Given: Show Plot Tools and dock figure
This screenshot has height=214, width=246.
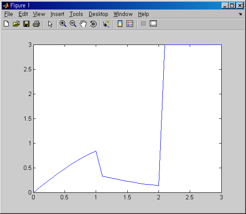Looking at the screenshot, I should click(x=153, y=23).
